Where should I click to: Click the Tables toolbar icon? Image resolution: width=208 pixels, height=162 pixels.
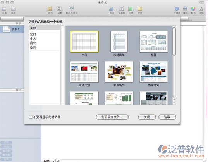pyautogui.click(x=50, y=9)
